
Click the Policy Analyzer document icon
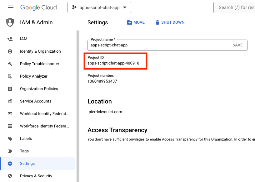pos(10,76)
